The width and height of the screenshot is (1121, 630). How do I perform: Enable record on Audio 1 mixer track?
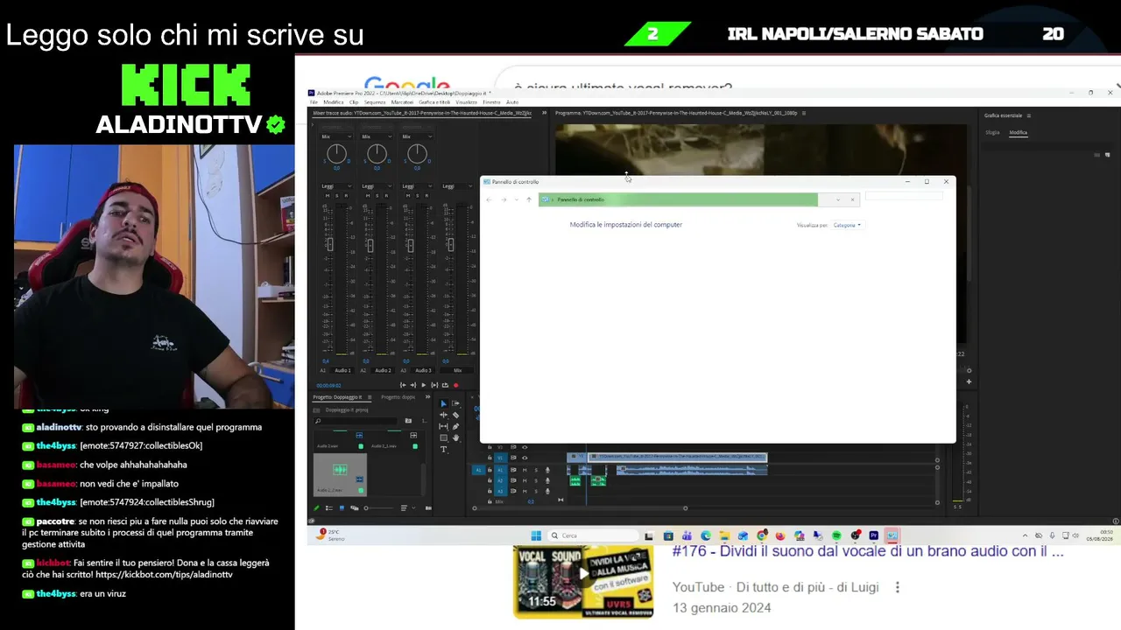click(346, 195)
